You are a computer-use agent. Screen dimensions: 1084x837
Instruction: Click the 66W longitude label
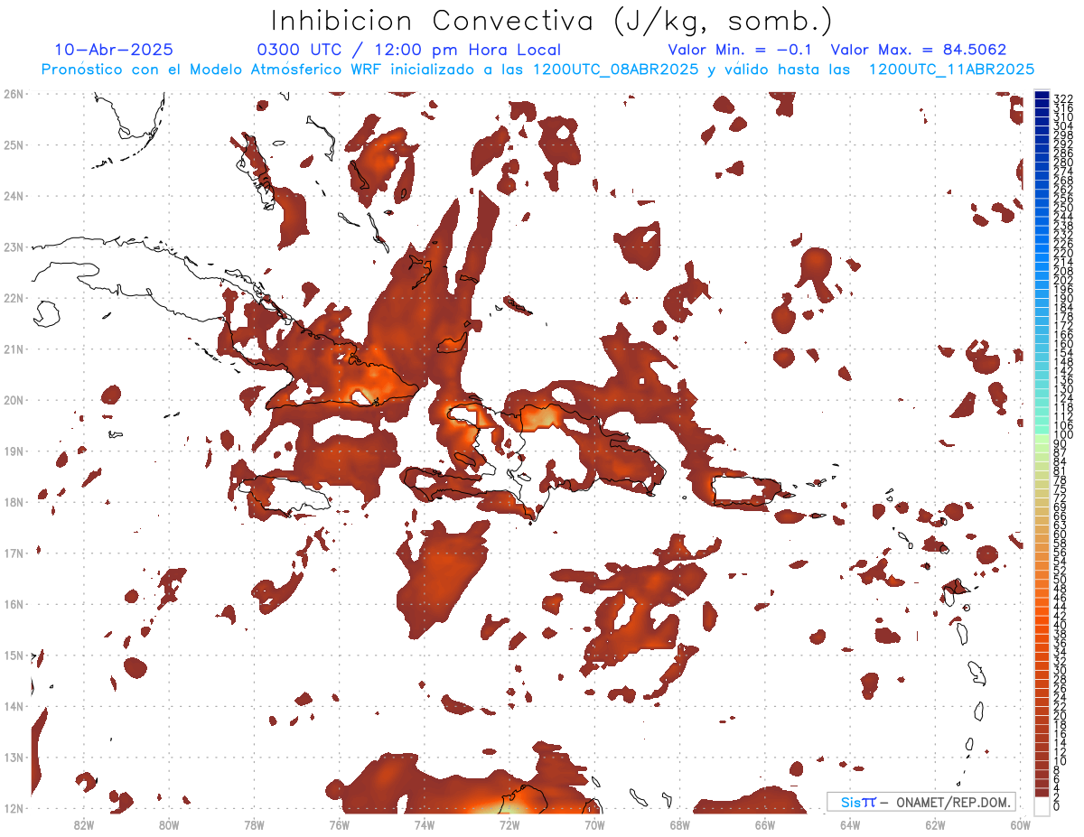[765, 824]
